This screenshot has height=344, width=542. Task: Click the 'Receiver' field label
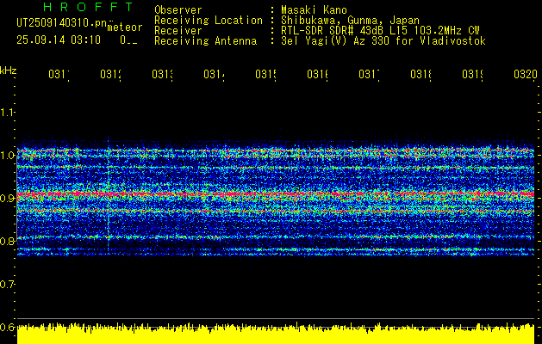click(178, 31)
